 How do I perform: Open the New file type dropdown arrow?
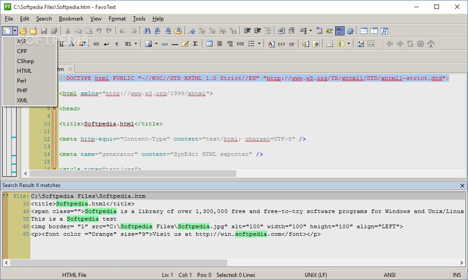pyautogui.click(x=15, y=31)
